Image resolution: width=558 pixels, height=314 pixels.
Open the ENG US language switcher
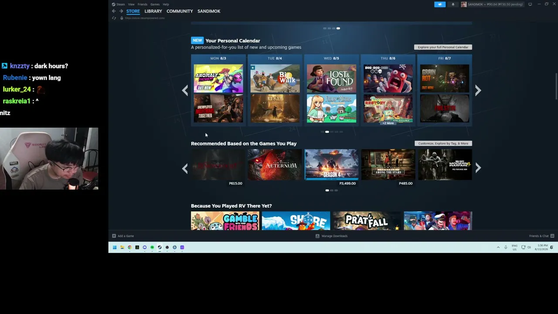point(515,247)
